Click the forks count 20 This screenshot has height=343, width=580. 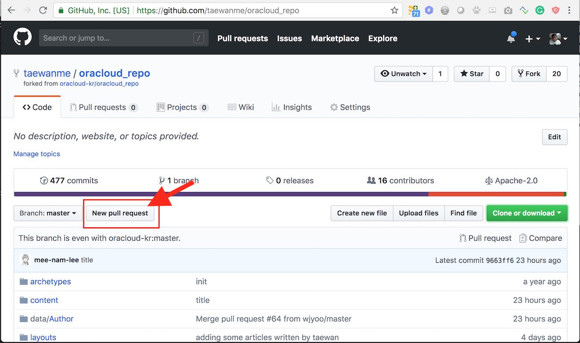556,74
